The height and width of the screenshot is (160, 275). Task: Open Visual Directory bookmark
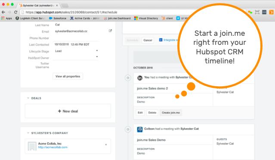[146, 18]
